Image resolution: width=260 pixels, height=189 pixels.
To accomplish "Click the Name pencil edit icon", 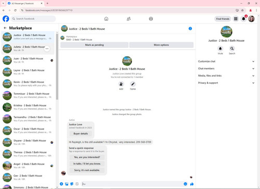I will (x=133, y=84).
